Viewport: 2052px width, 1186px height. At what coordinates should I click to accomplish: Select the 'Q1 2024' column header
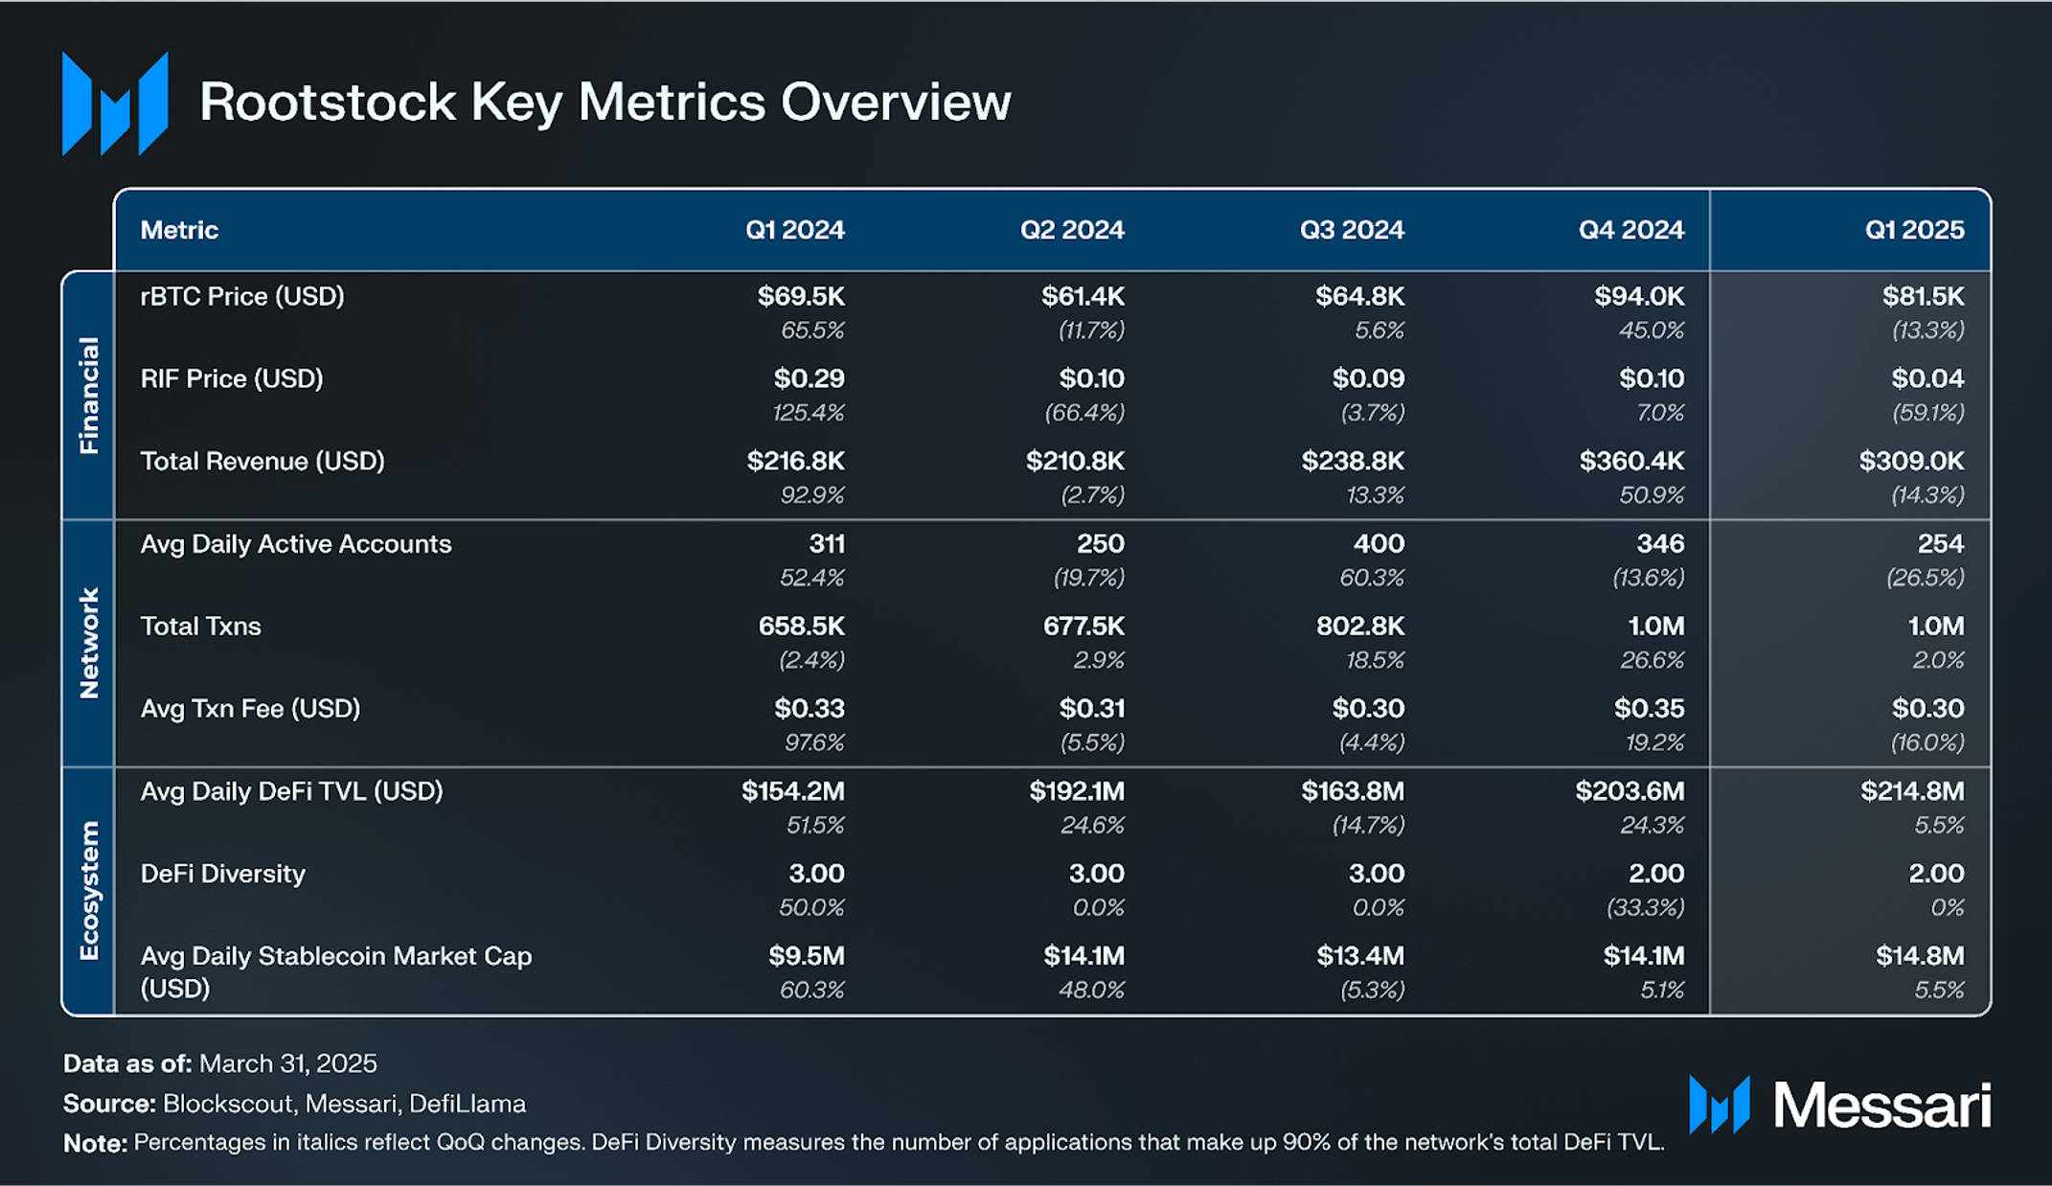point(795,230)
